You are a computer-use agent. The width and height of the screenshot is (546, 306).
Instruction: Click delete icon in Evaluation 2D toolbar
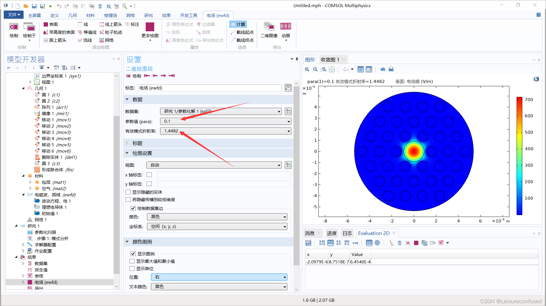pyautogui.click(x=399, y=243)
